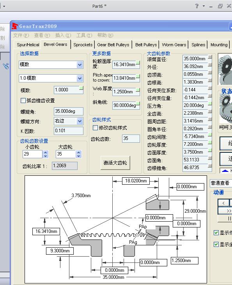
Task: Open the 文件(F) menu
Action: [x=21, y=35]
